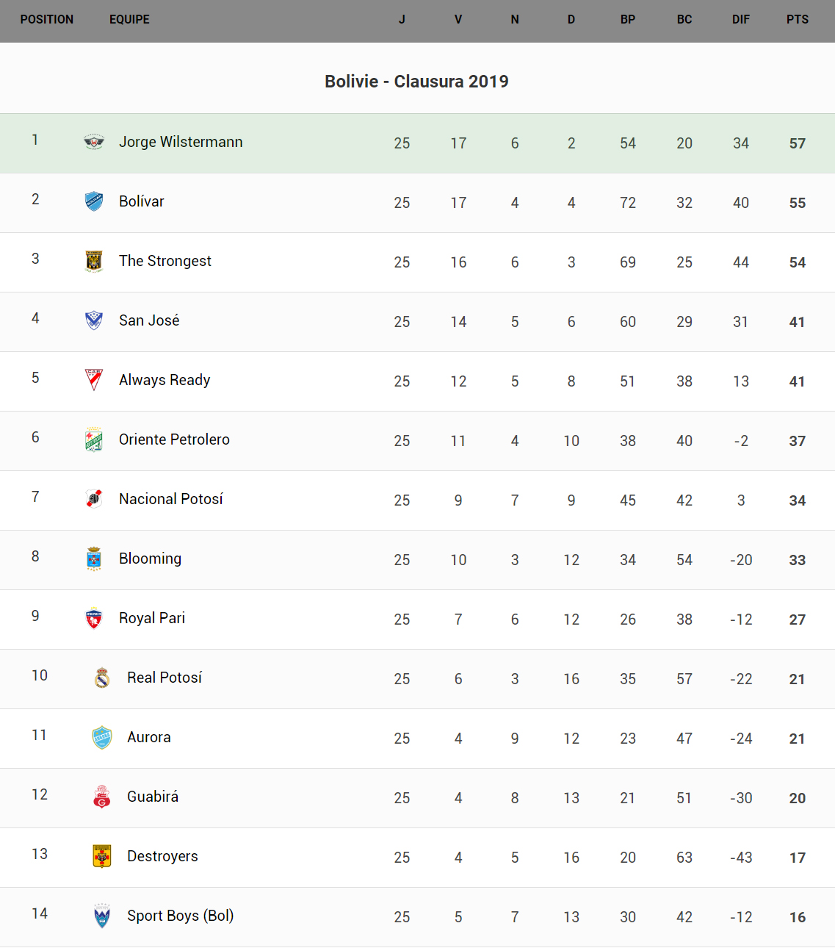
Task: Open the Sport Boys (Bol) team link
Action: [180, 916]
